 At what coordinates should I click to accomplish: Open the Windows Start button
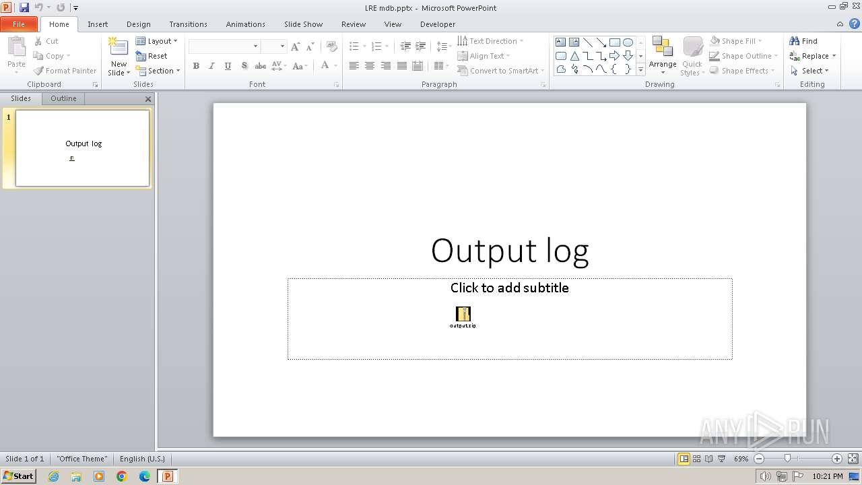18,476
